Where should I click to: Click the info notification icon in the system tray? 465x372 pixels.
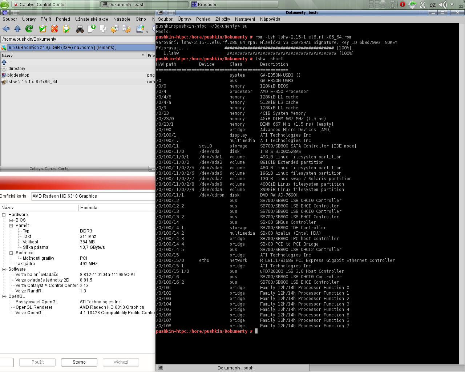[x=392, y=4]
